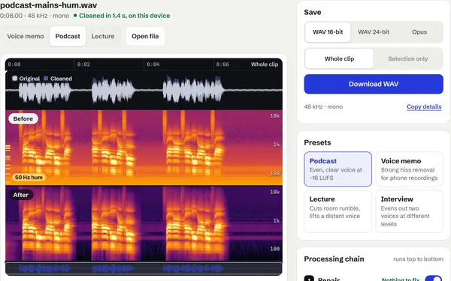Select the Voice memo quick preset tab
Screen dimensions: 451x281
pyautogui.click(x=26, y=36)
